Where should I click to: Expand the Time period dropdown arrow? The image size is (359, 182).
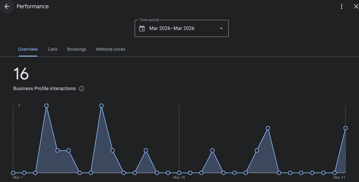pos(221,28)
